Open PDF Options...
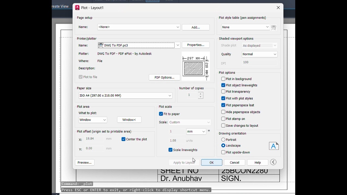 pos(165,77)
